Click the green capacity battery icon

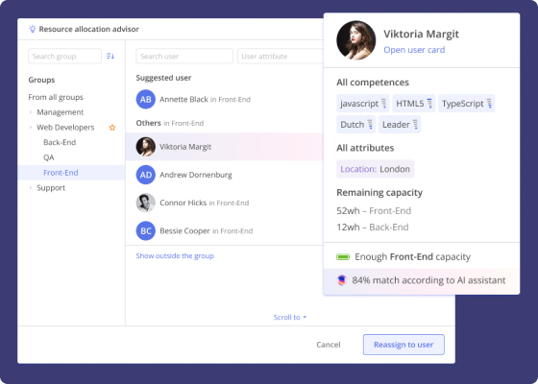[343, 257]
